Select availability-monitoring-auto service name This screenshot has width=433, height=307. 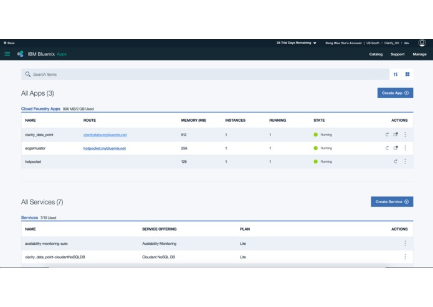pos(46,244)
